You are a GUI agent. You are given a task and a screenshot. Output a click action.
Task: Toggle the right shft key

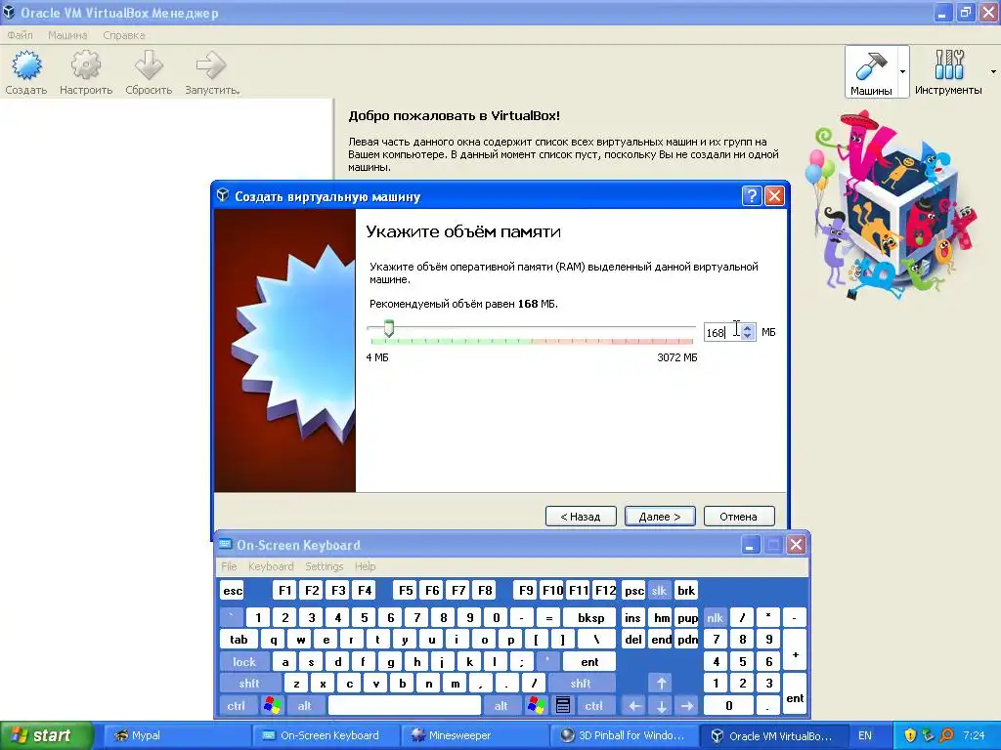(581, 684)
